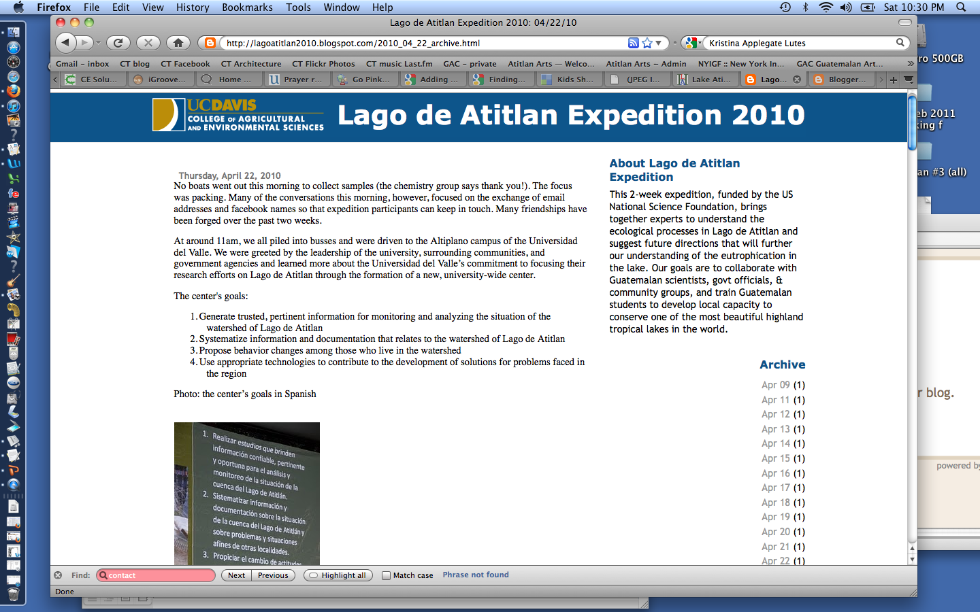
Task: Click the UC Davis college logo
Action: tap(238, 115)
